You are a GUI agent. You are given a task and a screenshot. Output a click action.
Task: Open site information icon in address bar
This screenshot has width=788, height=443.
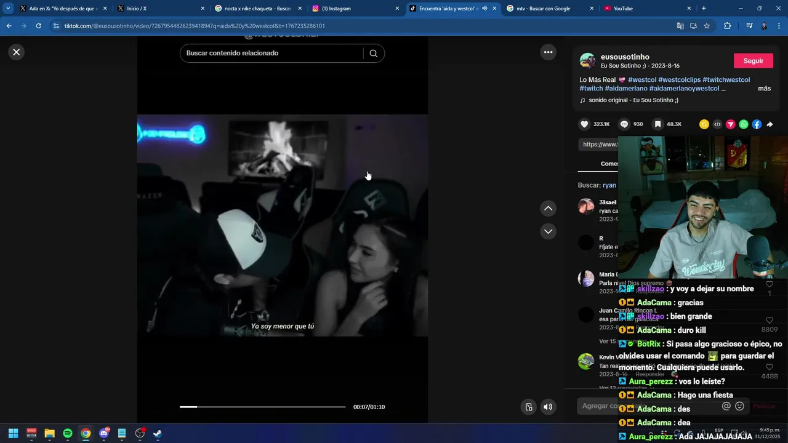click(x=56, y=26)
